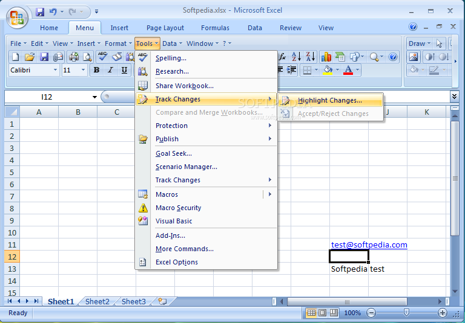
Task: Toggle Underline formatting
Action: pos(124,70)
